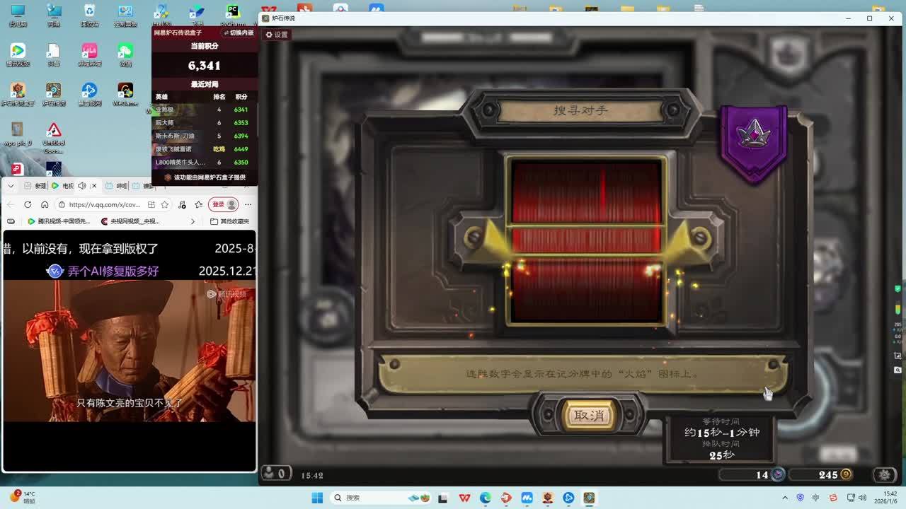Click the gold coin balance icon
The width and height of the screenshot is (906, 509).
click(x=845, y=475)
